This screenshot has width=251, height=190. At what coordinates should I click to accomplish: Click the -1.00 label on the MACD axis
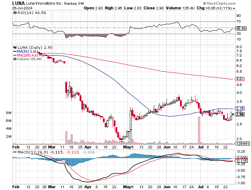tap(241, 183)
